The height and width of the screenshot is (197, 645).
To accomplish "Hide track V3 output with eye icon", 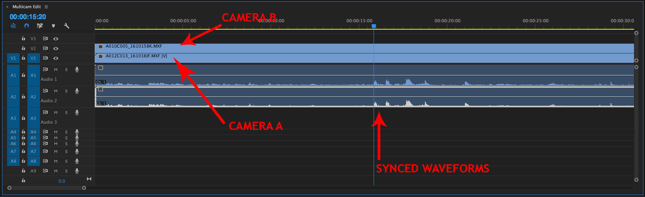I will 56,39.
